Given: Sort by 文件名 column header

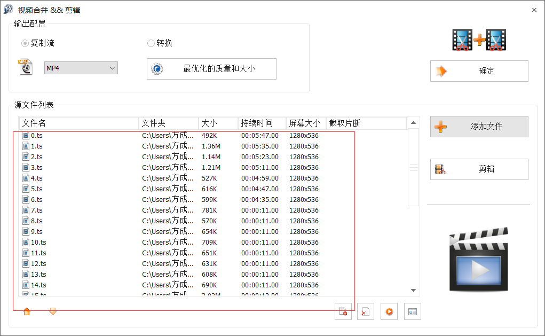Looking at the screenshot, I should pyautogui.click(x=79, y=123).
